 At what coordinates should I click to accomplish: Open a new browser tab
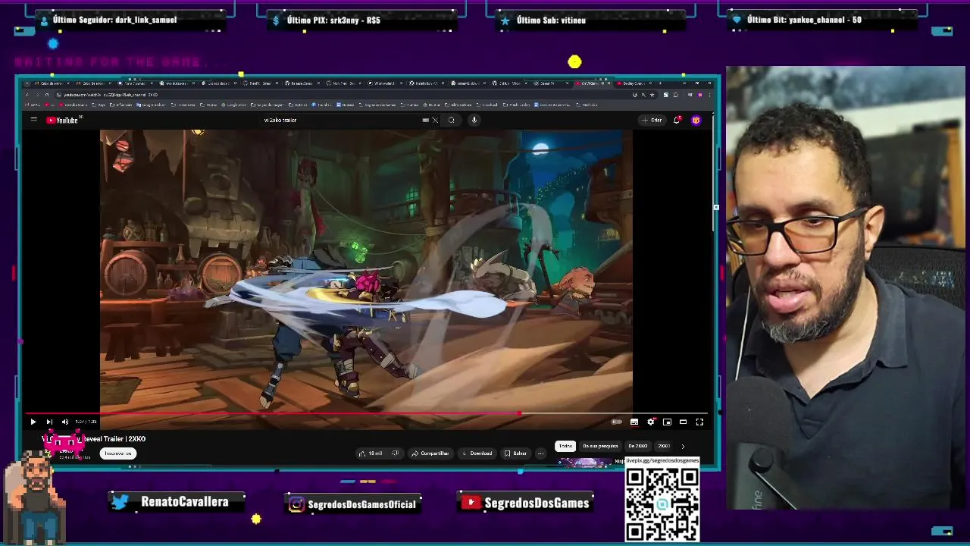pyautogui.click(x=660, y=83)
